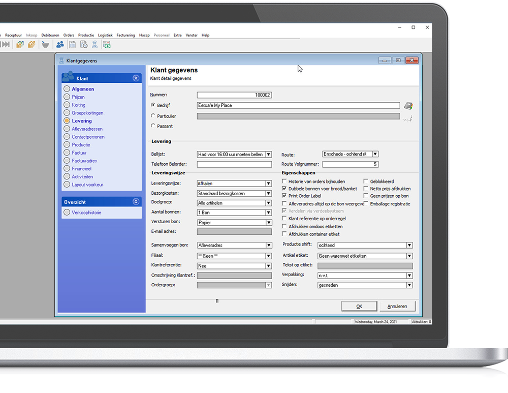The height and width of the screenshot is (393, 508).
Task: Open the Filiaal dropdown
Action: [269, 256]
